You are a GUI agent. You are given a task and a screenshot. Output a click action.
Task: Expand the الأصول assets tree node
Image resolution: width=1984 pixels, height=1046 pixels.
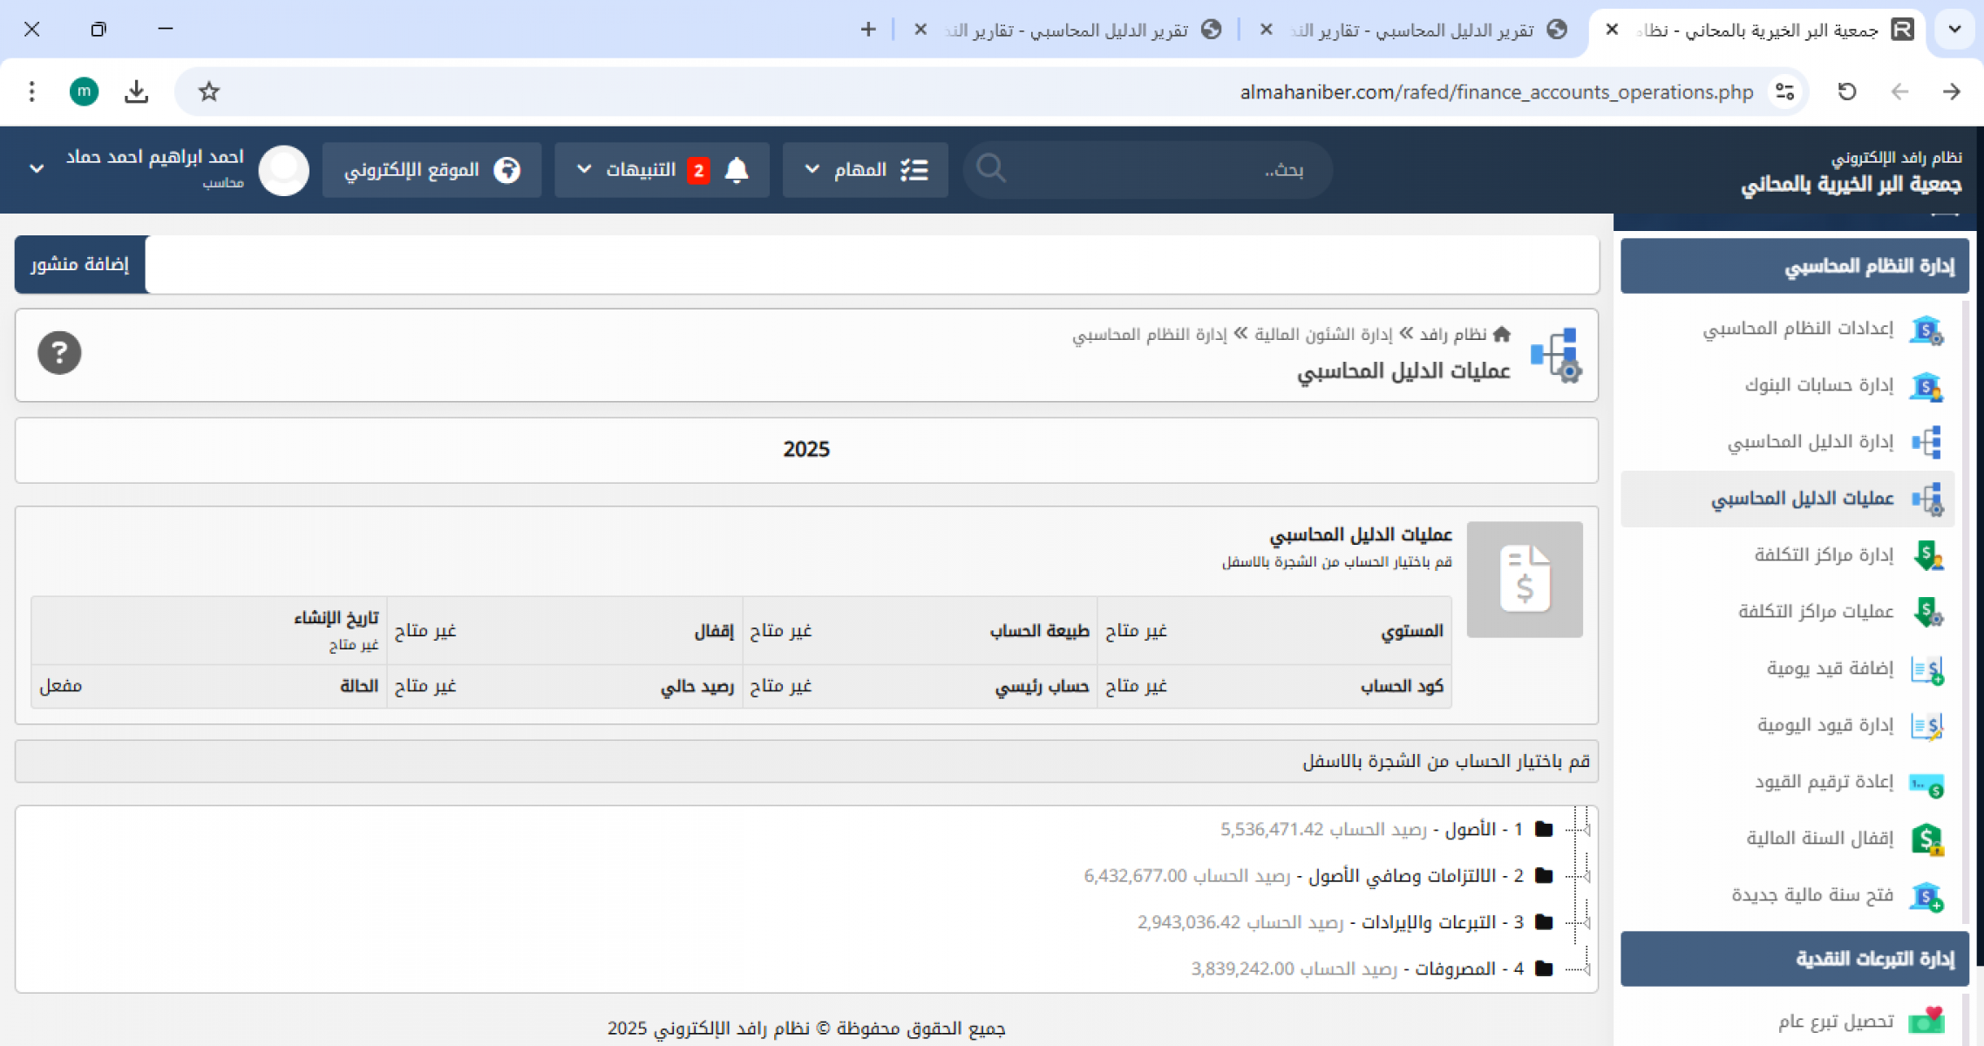[1586, 829]
